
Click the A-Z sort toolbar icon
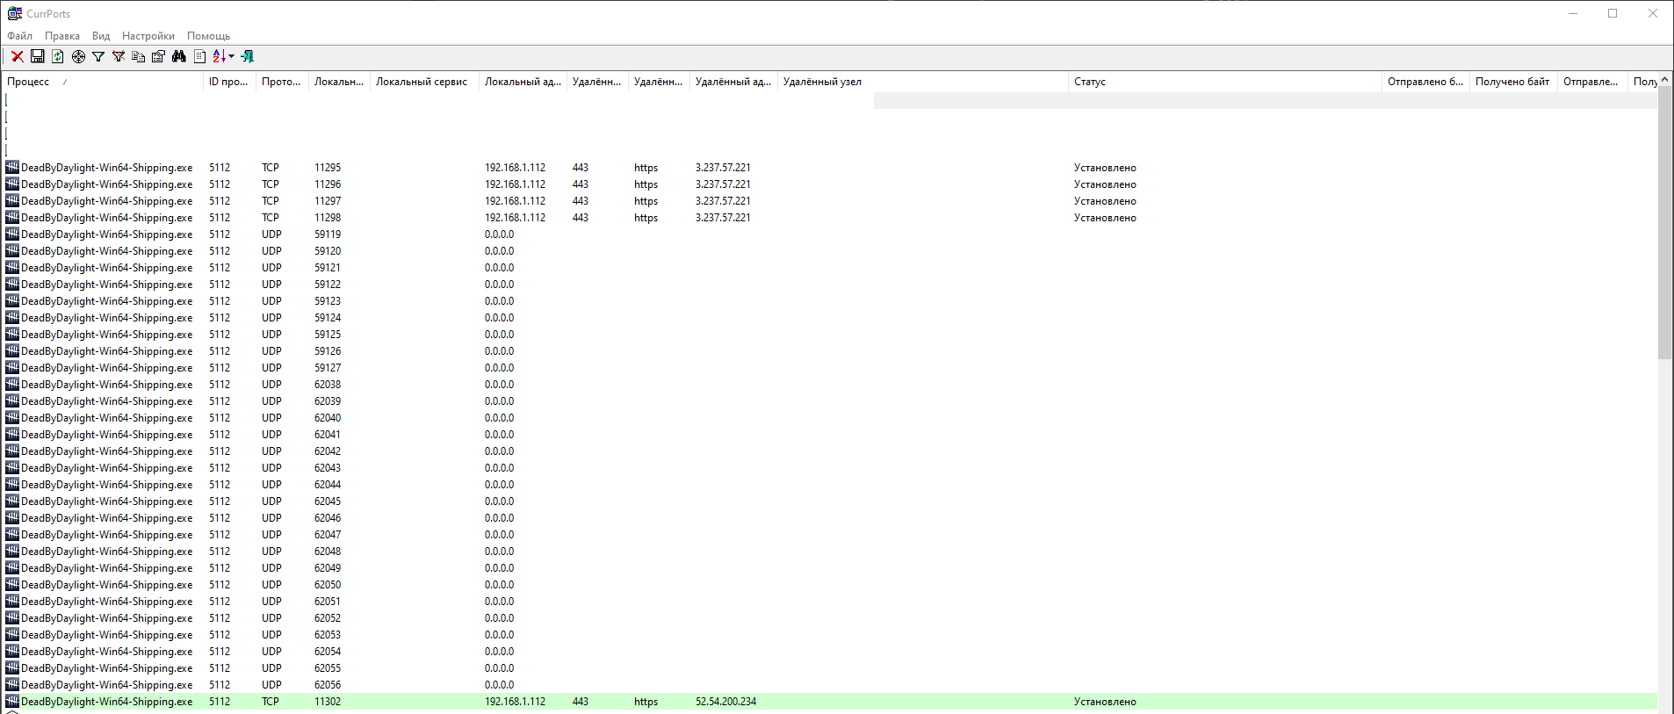tap(219, 56)
